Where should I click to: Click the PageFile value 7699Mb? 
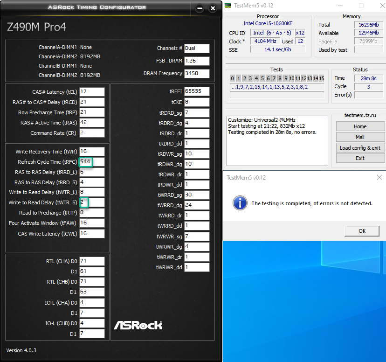click(x=369, y=41)
